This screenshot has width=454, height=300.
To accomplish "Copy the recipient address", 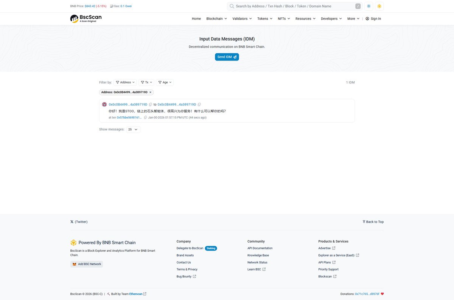I will (199, 104).
